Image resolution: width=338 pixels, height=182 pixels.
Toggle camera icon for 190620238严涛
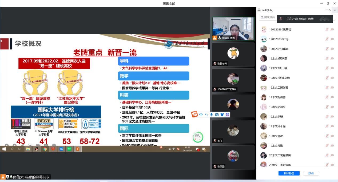click(x=332, y=39)
